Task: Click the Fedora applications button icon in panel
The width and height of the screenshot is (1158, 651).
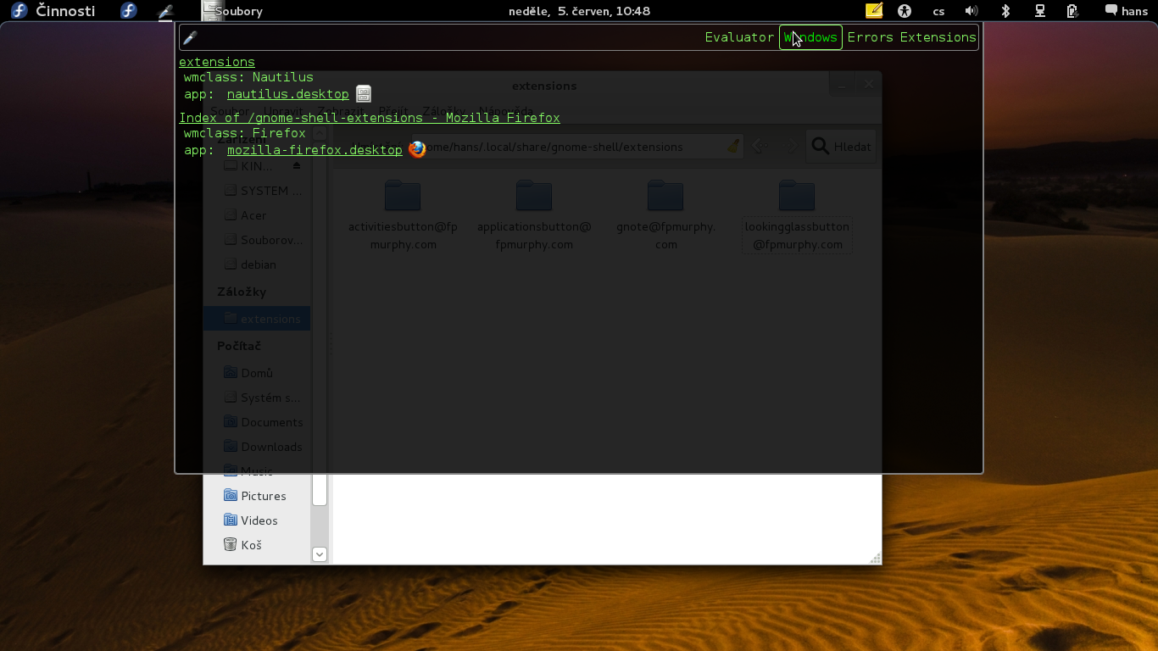Action: (129, 11)
